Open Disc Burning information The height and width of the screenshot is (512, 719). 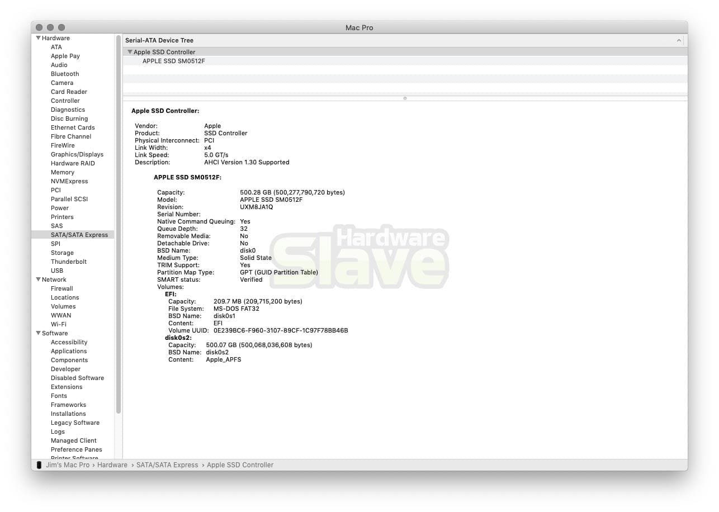tap(69, 118)
